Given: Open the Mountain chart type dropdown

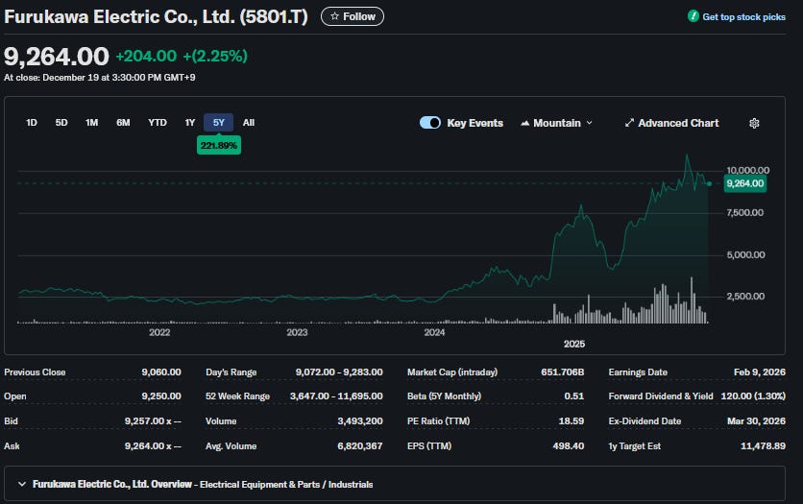Looking at the screenshot, I should pos(557,123).
